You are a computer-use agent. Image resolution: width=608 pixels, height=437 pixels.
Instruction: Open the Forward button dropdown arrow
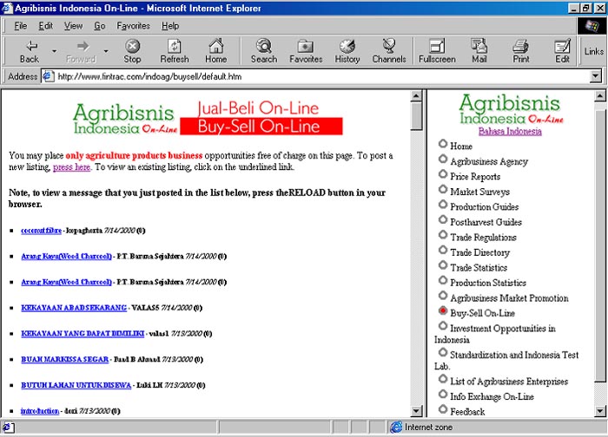pyautogui.click(x=106, y=51)
